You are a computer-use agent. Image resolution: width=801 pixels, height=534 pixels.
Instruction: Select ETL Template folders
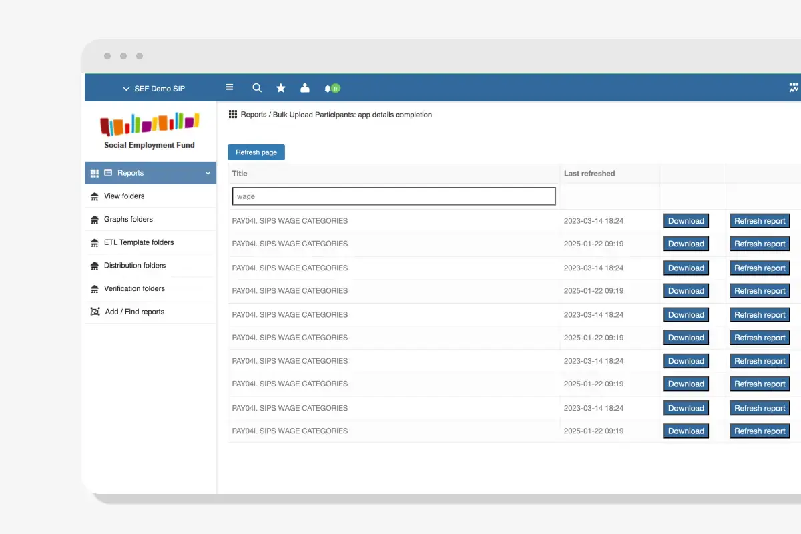139,242
